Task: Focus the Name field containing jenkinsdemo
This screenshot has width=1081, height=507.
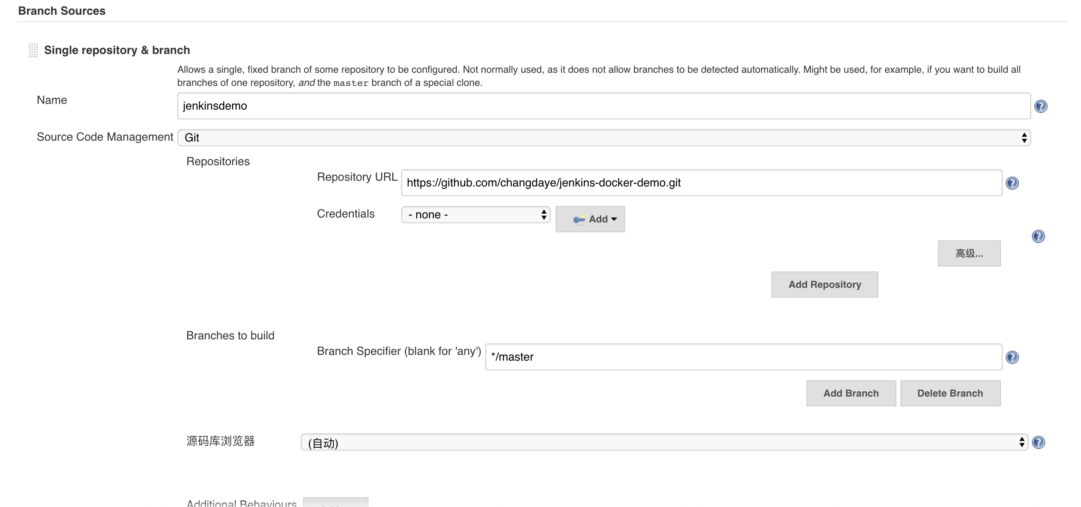Action: [604, 106]
